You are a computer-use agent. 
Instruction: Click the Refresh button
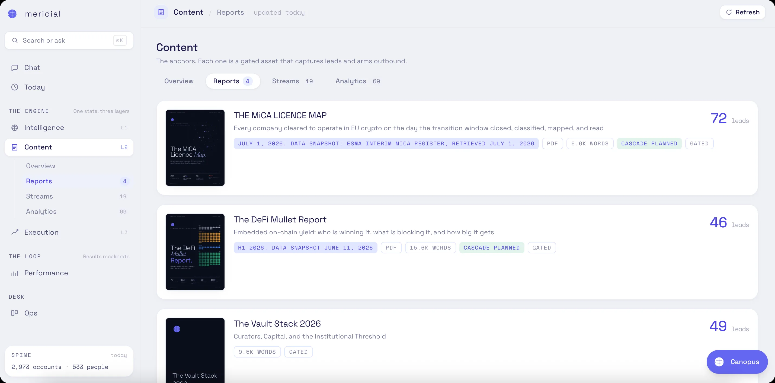click(742, 12)
